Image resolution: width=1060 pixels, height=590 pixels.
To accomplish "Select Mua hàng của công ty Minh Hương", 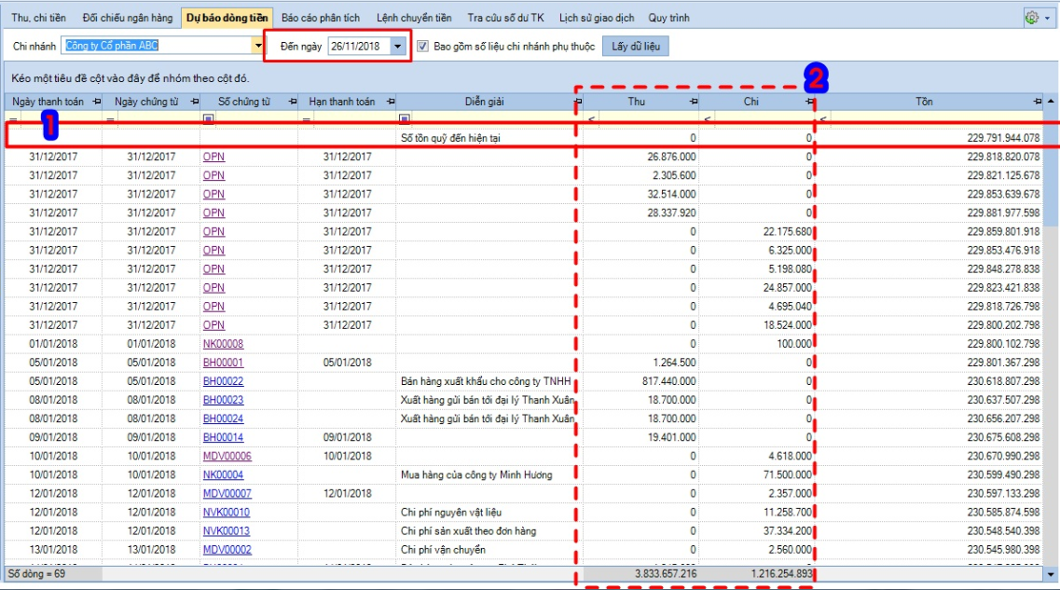I will (x=475, y=475).
